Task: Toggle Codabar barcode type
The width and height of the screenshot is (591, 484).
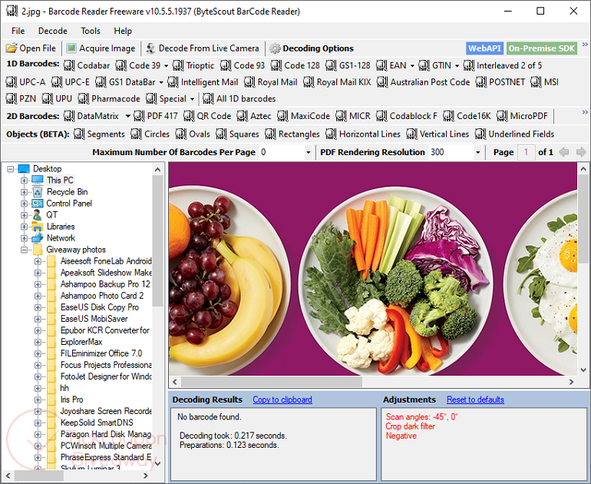Action: pyautogui.click(x=87, y=65)
